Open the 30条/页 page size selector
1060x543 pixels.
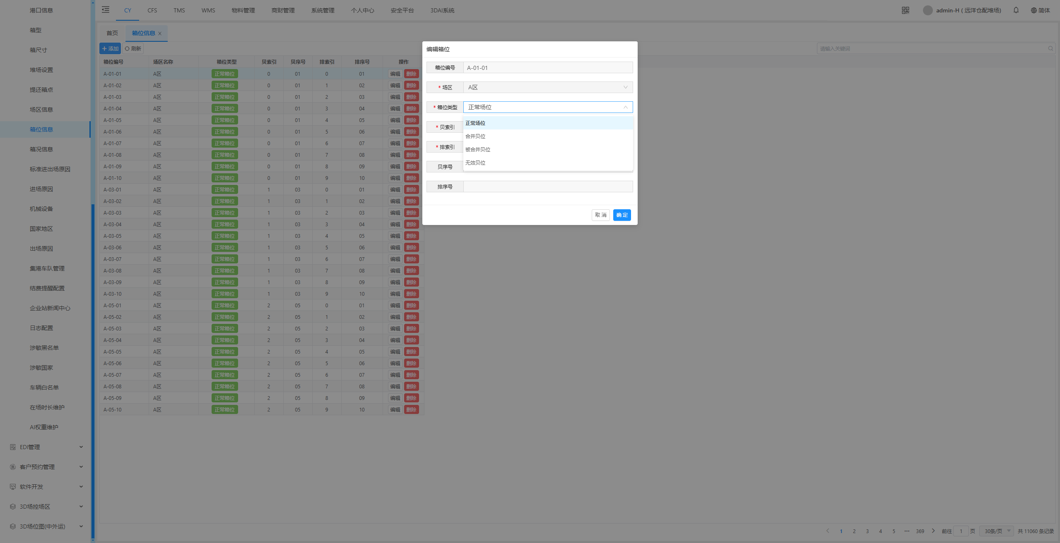[997, 531]
